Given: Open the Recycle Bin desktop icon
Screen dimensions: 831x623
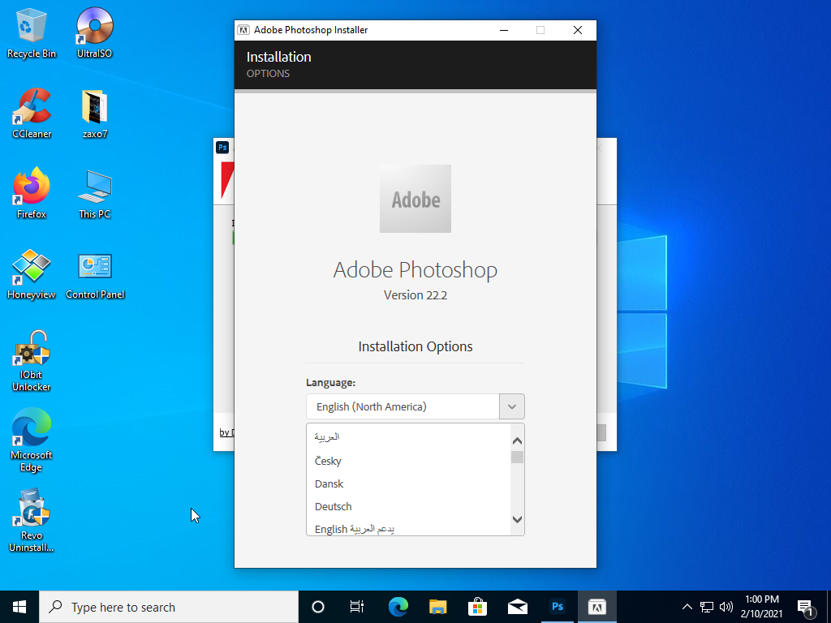Looking at the screenshot, I should point(32,32).
